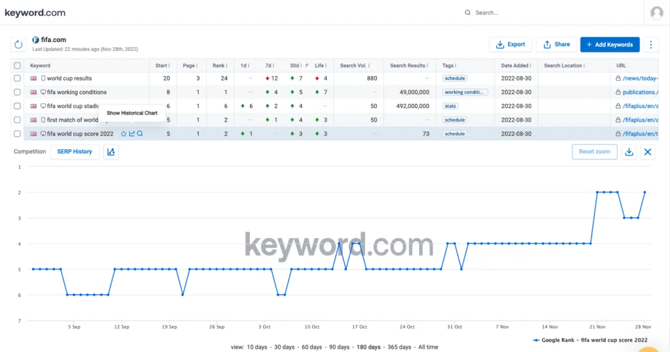Click the Share button
Image resolution: width=670 pixels, height=352 pixels.
pos(556,44)
